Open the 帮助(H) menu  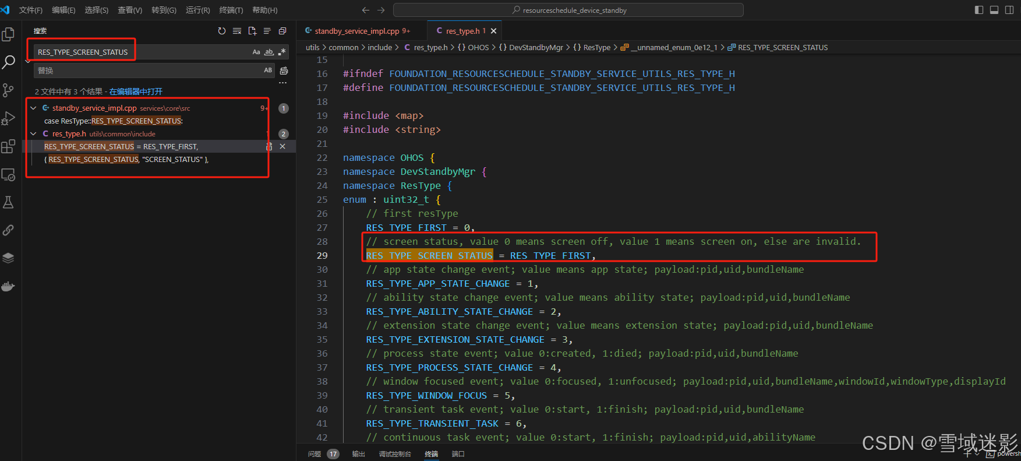coord(265,10)
